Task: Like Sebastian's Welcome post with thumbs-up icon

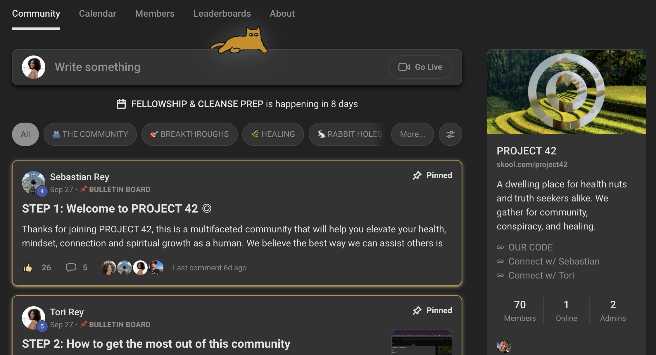Action: click(28, 267)
